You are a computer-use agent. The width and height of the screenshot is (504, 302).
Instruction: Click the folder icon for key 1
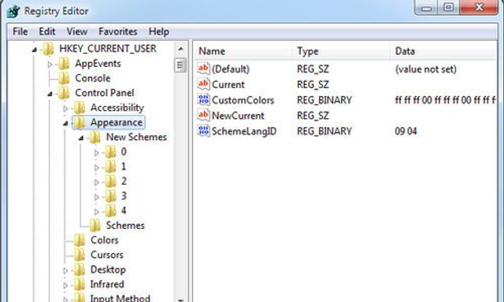tap(110, 167)
